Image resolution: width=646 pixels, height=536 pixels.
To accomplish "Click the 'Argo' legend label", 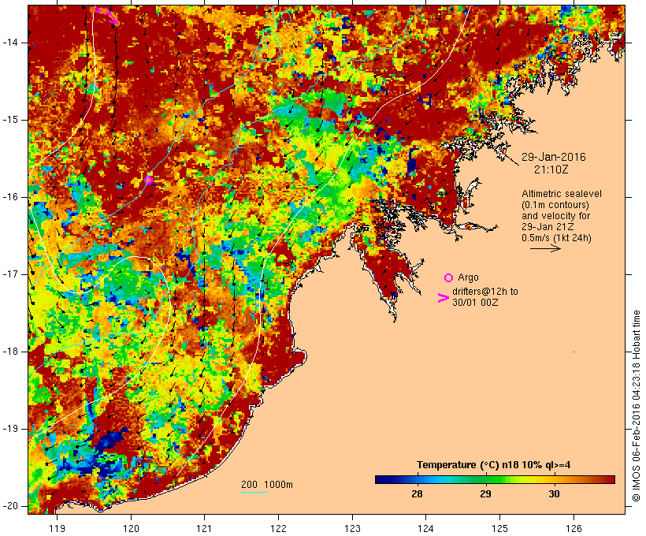I will (468, 277).
